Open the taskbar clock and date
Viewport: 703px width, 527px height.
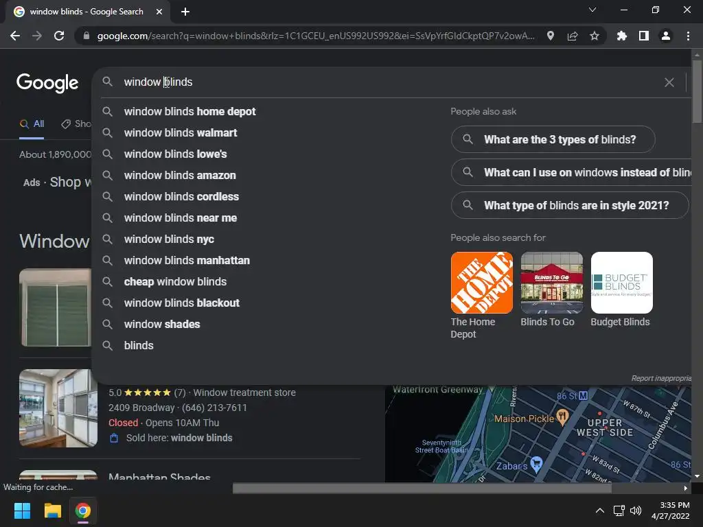pyautogui.click(x=671, y=511)
